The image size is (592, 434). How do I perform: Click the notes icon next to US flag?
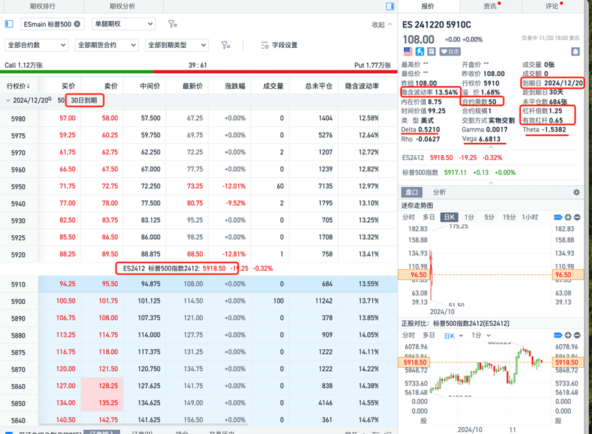tap(431, 51)
